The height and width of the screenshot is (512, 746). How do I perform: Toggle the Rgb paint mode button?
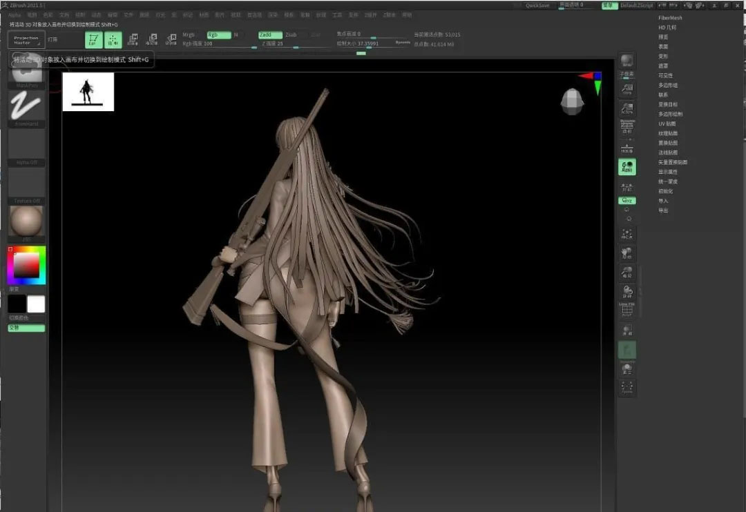218,35
